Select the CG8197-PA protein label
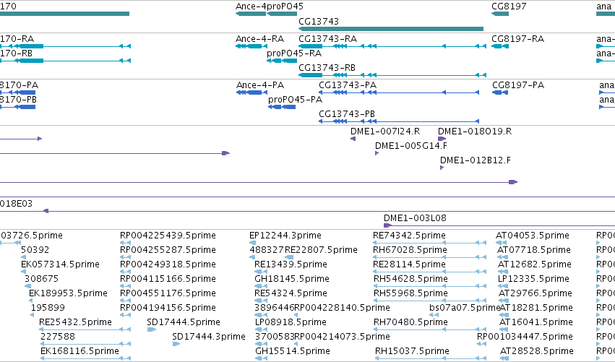Image resolution: width=615 pixels, height=362 pixels. pyautogui.click(x=518, y=85)
